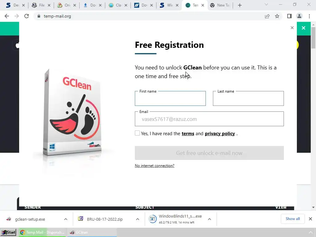Open the tab search chevron dropdown

[x=266, y=4]
